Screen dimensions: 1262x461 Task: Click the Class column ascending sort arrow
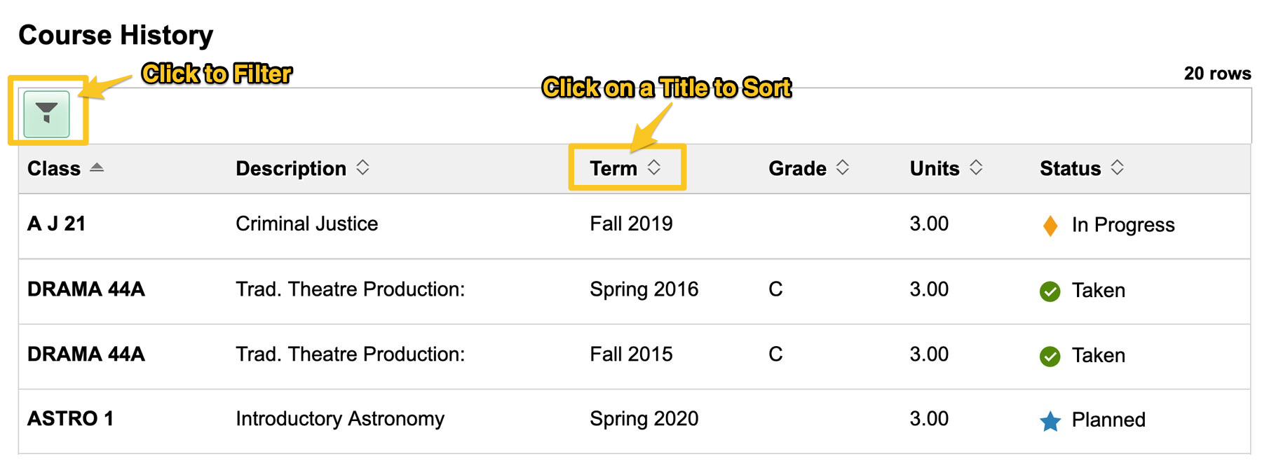pos(97,167)
